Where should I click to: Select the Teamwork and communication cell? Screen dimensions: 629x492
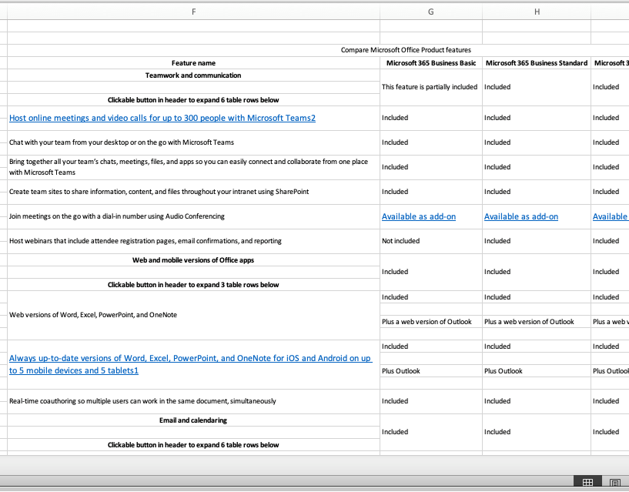(x=193, y=75)
